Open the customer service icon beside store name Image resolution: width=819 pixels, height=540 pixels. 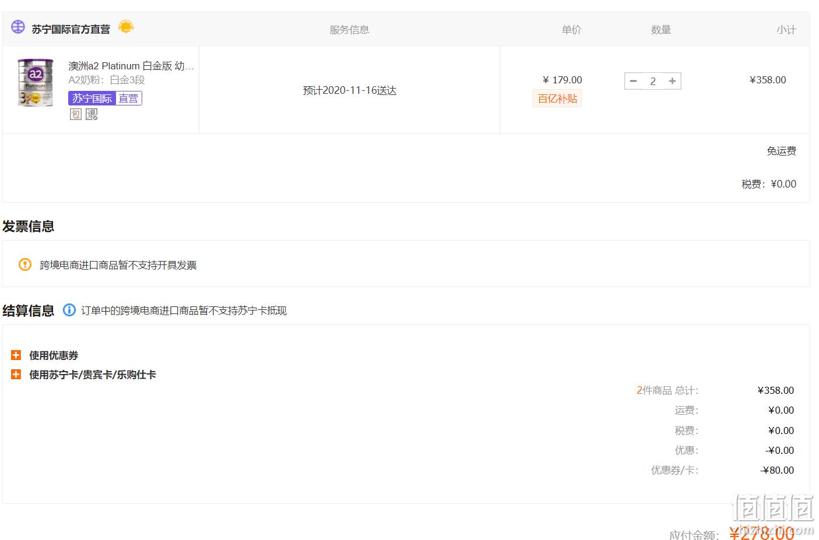[x=126, y=27]
